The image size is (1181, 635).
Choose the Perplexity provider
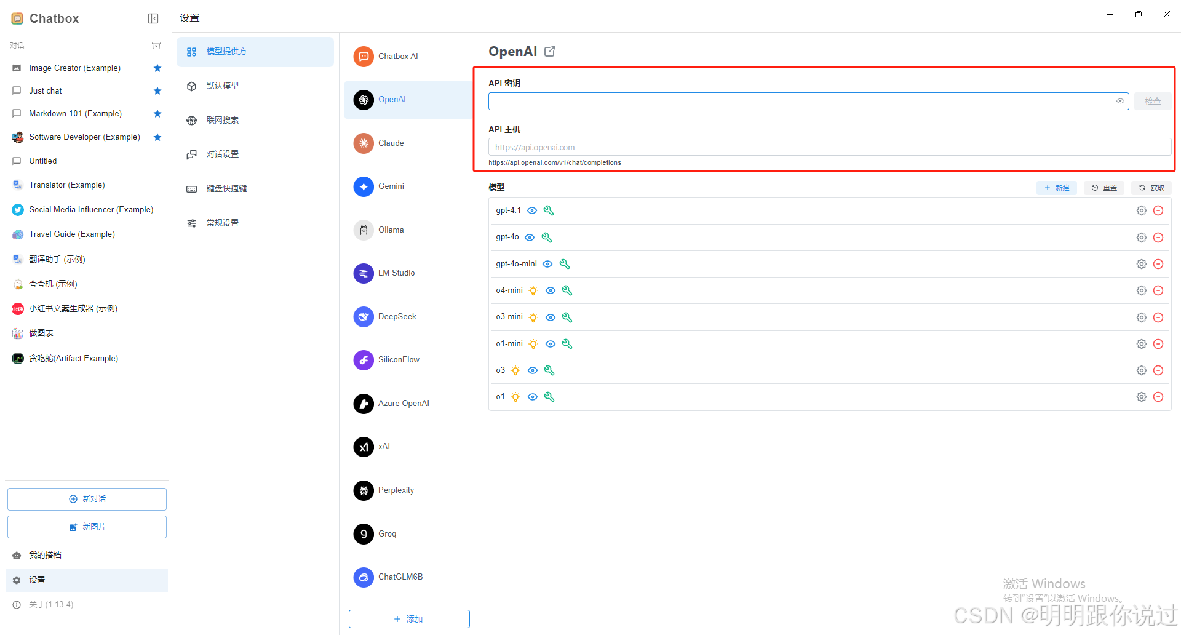tap(408, 490)
